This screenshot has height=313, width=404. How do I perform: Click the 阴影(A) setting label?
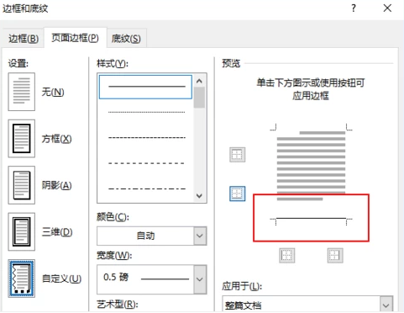click(x=56, y=185)
